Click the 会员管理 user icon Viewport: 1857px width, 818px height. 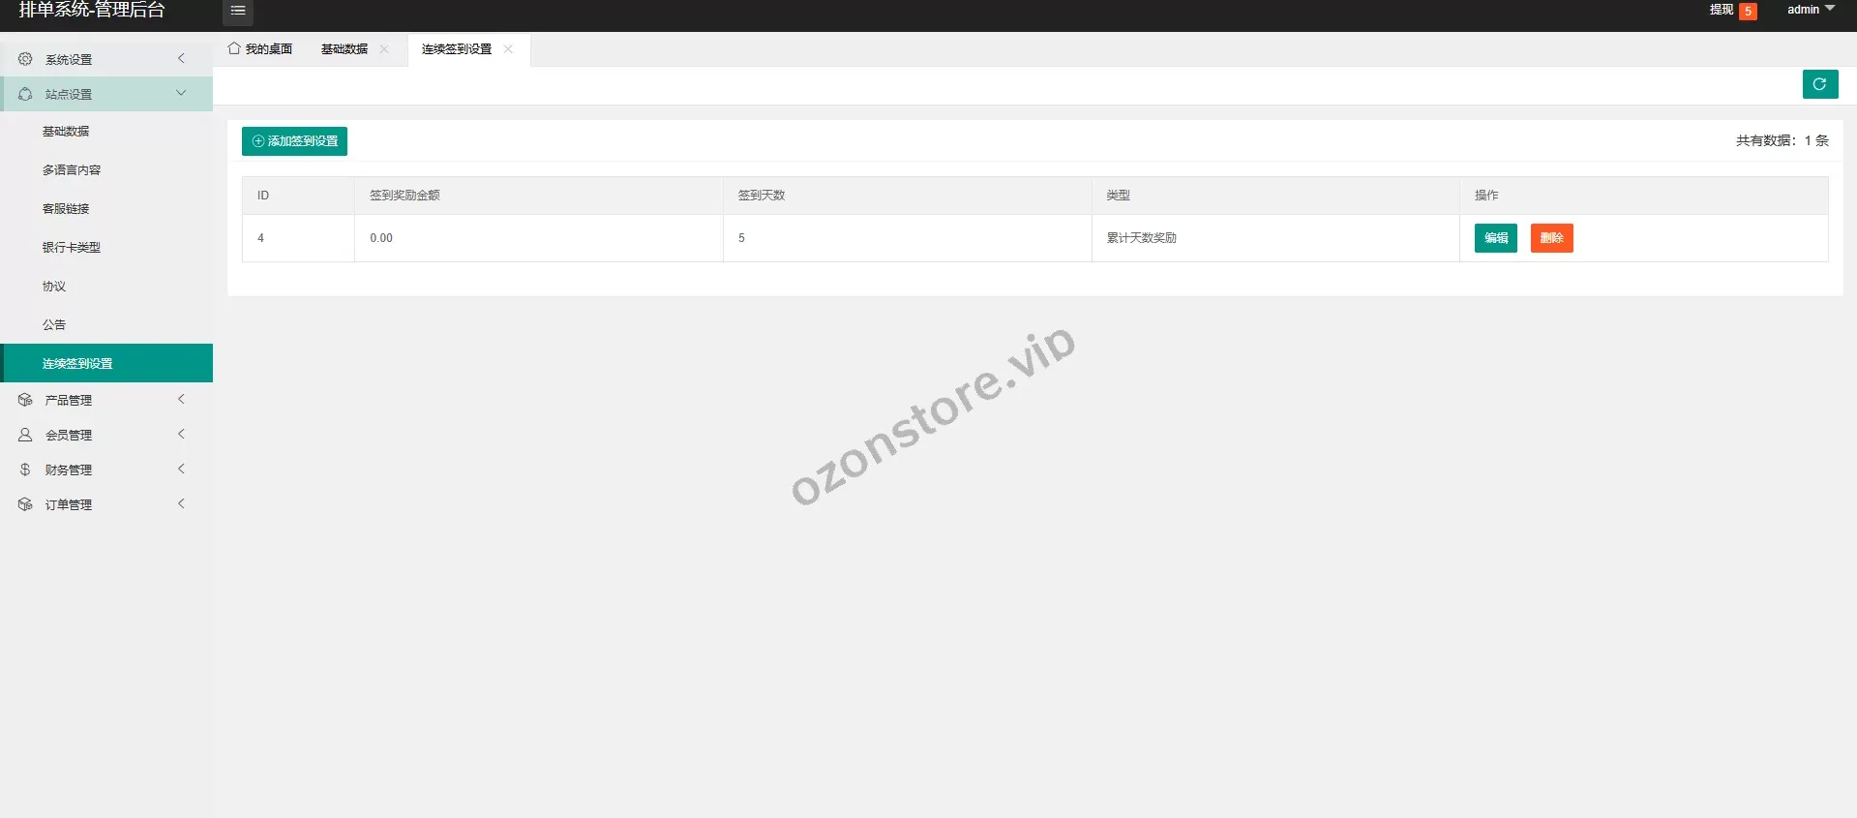(x=25, y=435)
